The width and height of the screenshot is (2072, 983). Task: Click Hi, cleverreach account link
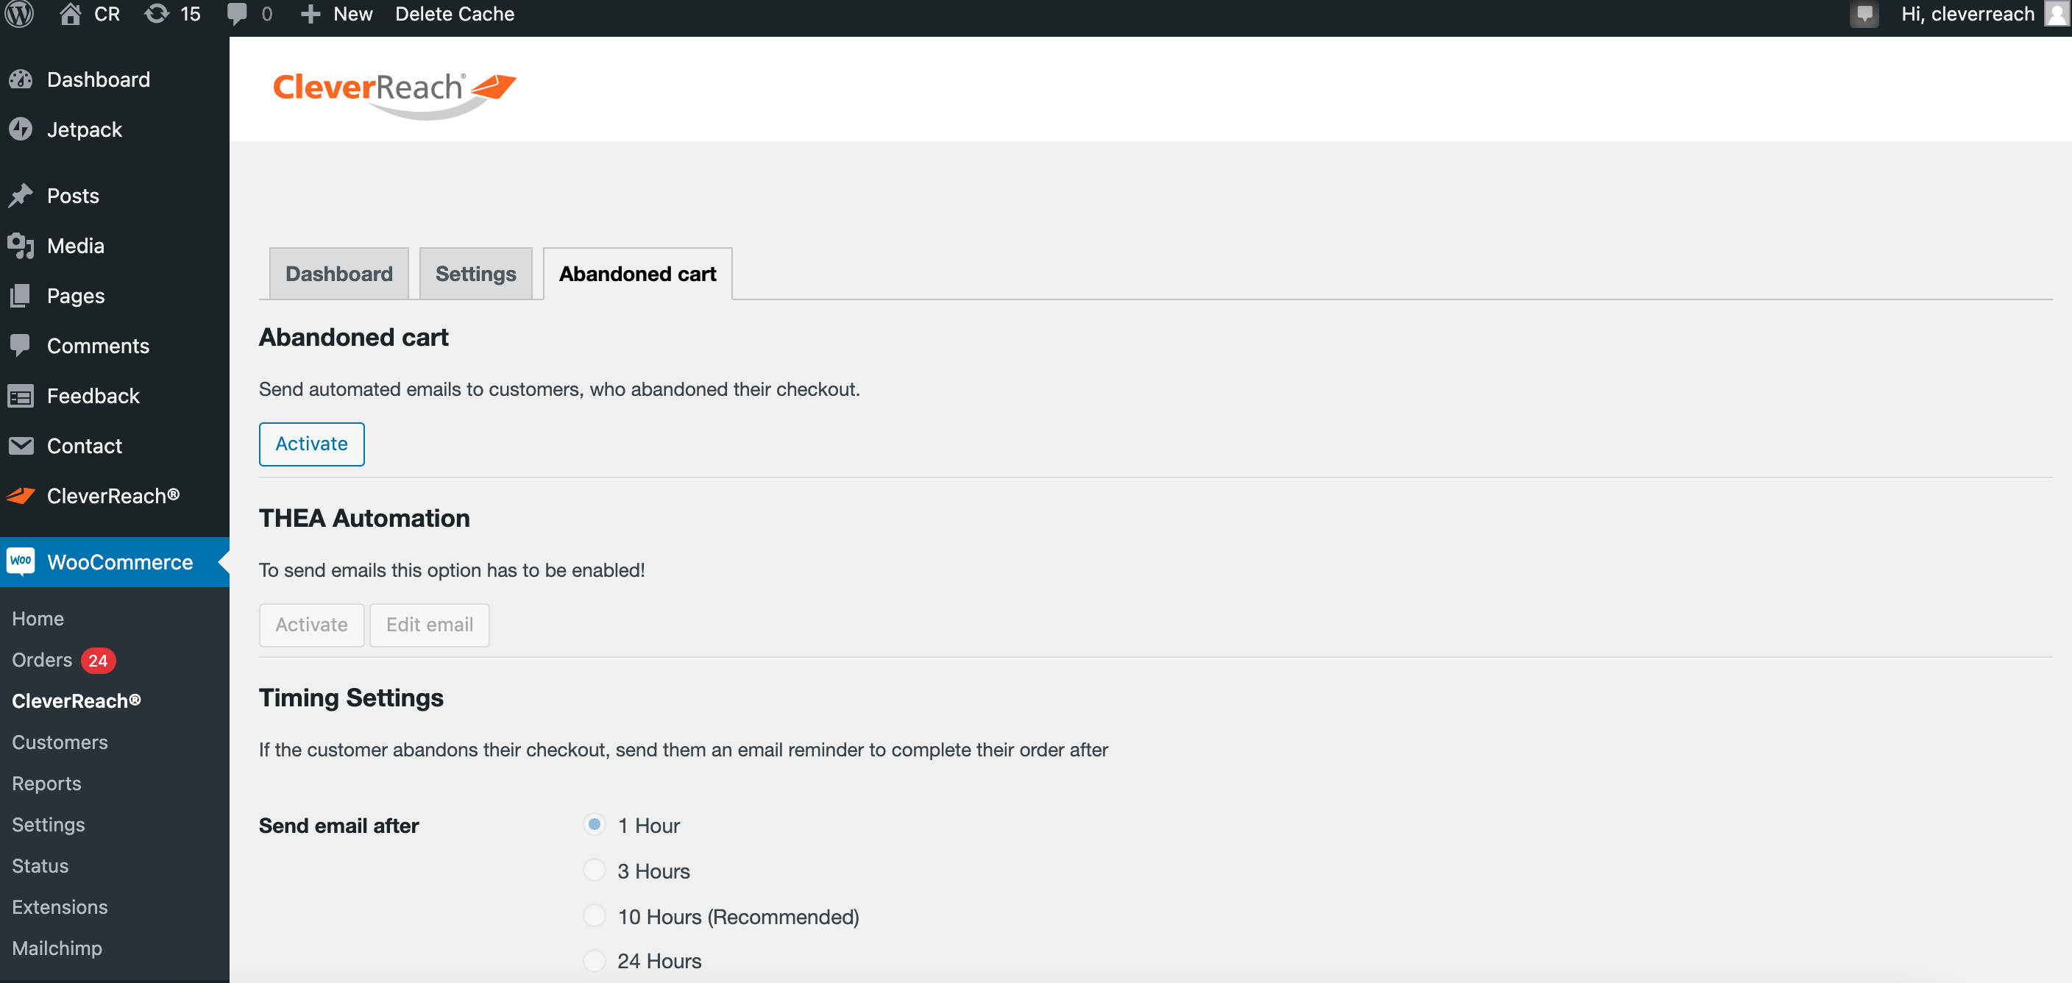click(1968, 14)
